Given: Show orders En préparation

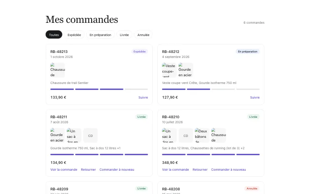Looking at the screenshot, I should (x=100, y=35).
